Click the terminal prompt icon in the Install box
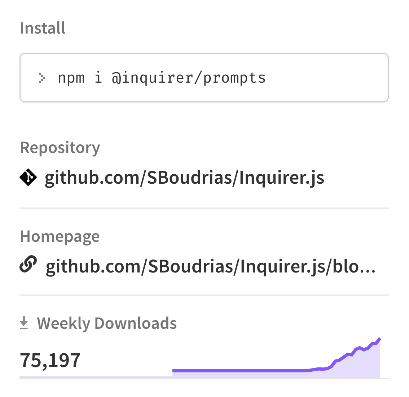409x397 pixels. click(43, 77)
